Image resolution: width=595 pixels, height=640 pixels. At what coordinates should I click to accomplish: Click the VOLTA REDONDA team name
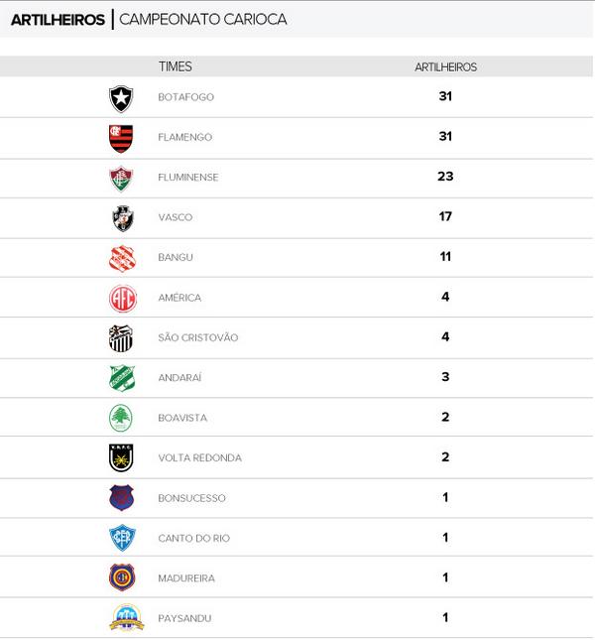pyautogui.click(x=199, y=458)
